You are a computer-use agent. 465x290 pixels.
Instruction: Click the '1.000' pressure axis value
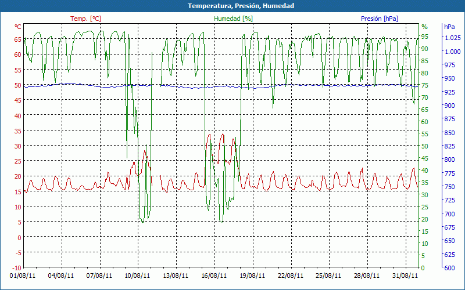tap(453, 52)
